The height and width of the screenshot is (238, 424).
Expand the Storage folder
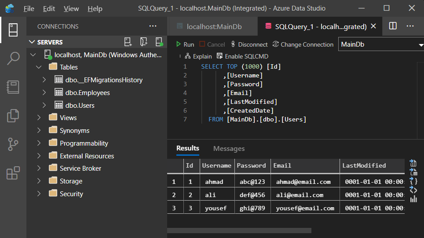point(39,181)
